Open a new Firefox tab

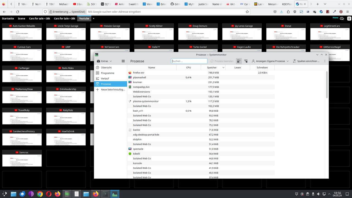[318, 4]
